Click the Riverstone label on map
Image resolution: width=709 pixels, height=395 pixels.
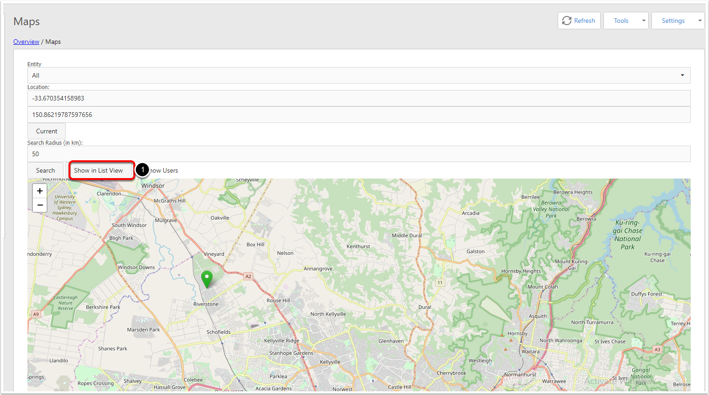[x=206, y=304]
